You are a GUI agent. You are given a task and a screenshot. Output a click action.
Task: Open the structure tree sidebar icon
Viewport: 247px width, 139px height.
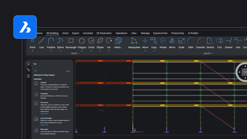(x=28, y=70)
